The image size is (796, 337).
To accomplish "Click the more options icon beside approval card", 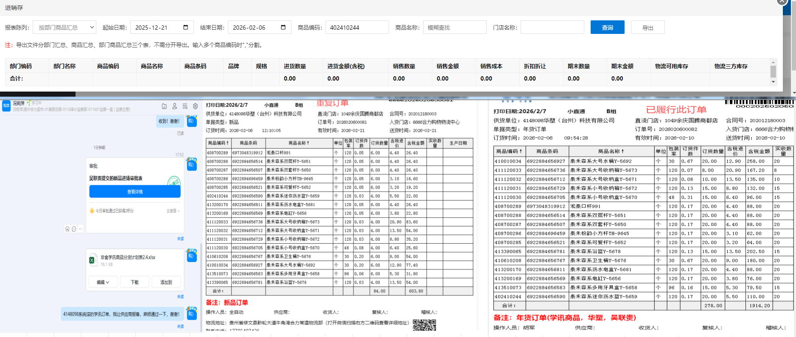I will coord(81,229).
